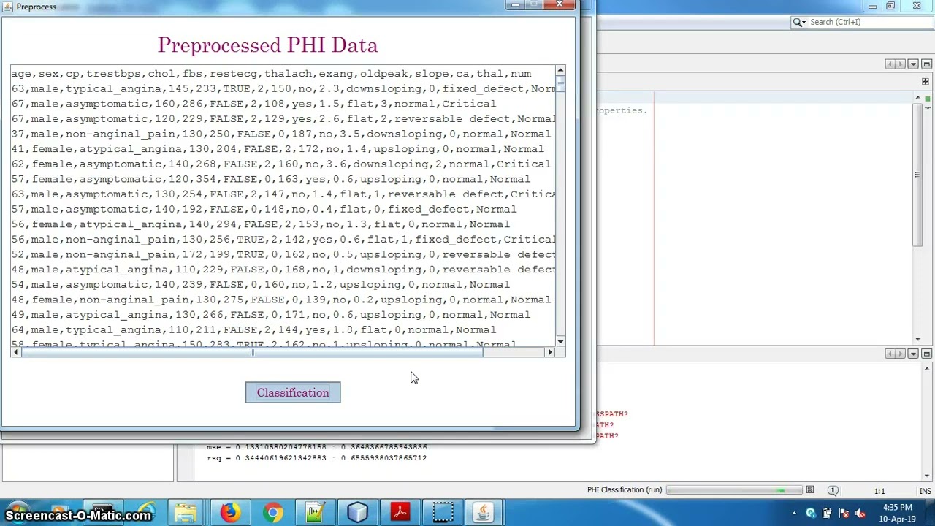Select the row 57,female,asymptomatic,120,354

(x=271, y=179)
